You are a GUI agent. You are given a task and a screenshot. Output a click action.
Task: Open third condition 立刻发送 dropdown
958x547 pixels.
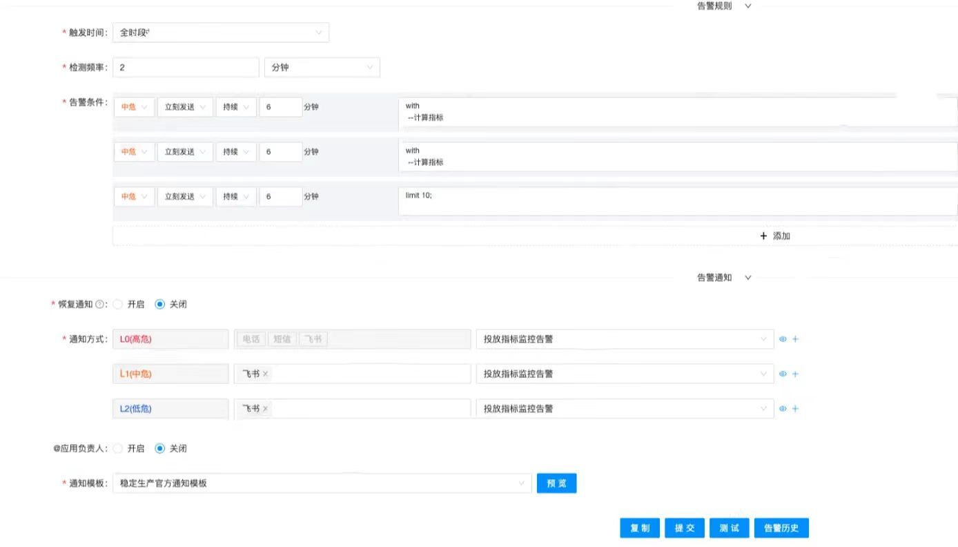[x=185, y=197]
